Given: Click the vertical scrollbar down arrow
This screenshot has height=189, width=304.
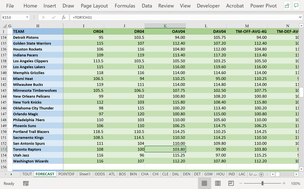Looking at the screenshot, I should point(301,169).
